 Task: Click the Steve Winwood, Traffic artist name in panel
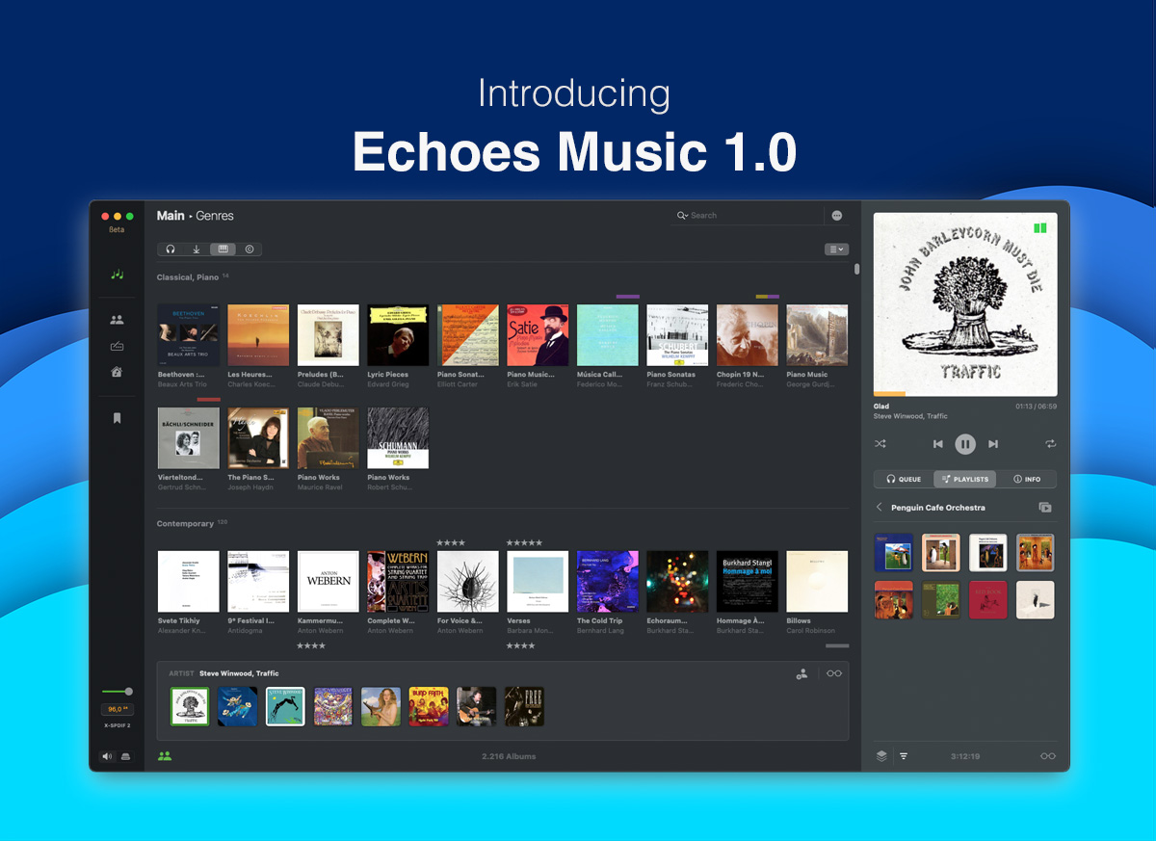tap(239, 673)
